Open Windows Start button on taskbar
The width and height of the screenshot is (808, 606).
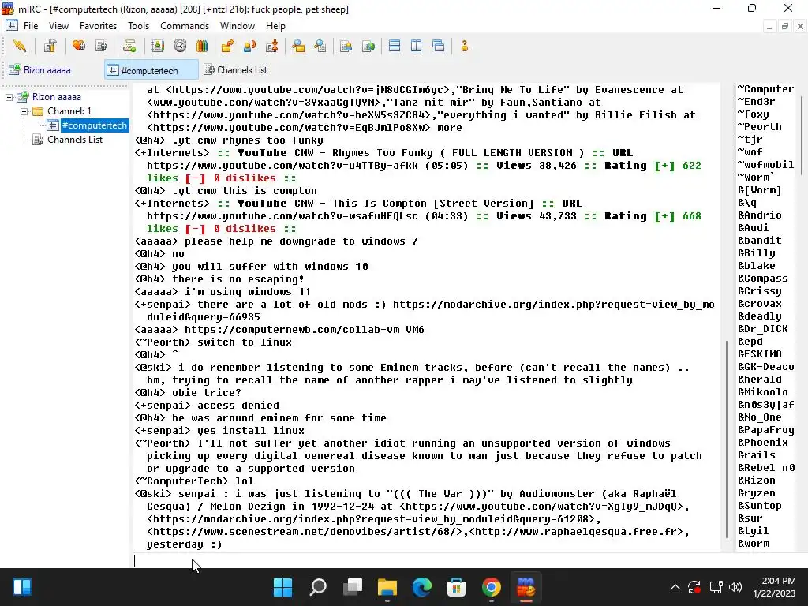coord(282,587)
